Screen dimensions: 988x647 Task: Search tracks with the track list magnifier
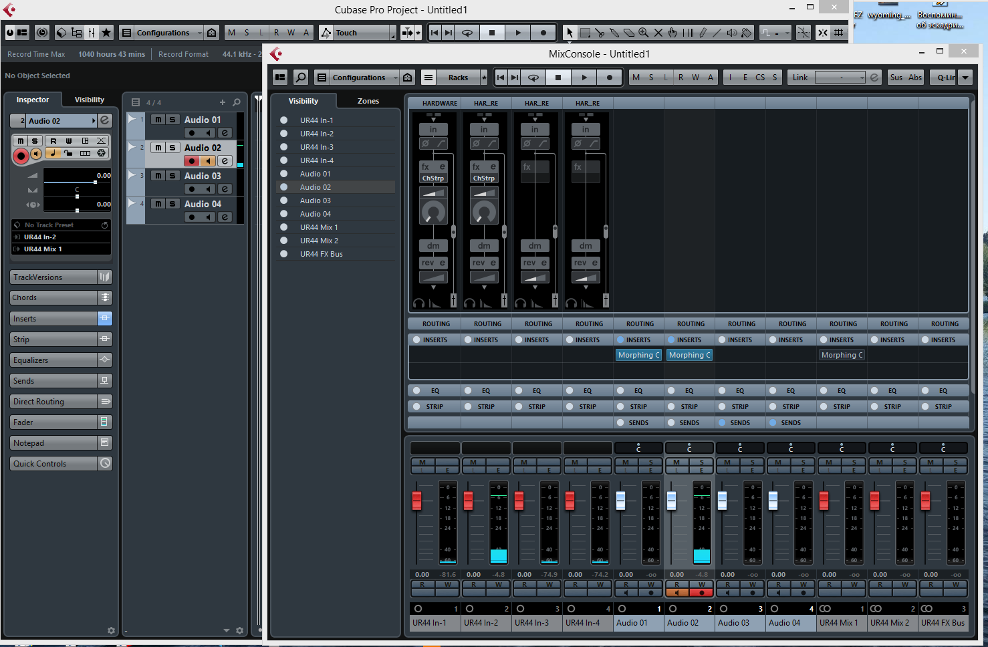click(x=237, y=102)
